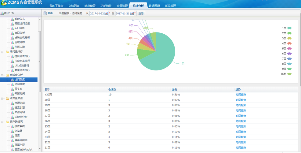
Task: Toggle the 其他 series in chart legend
Action: tap(289, 74)
